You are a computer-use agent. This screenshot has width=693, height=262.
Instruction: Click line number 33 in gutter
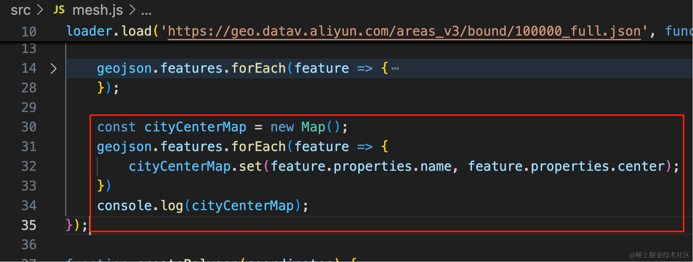pos(29,186)
